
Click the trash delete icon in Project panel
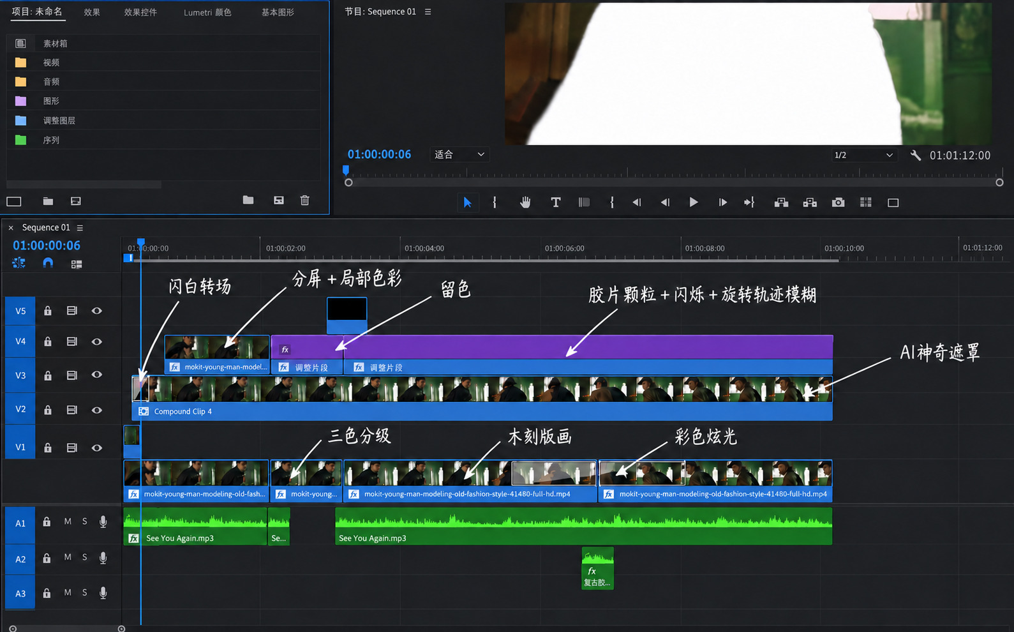[x=305, y=200]
